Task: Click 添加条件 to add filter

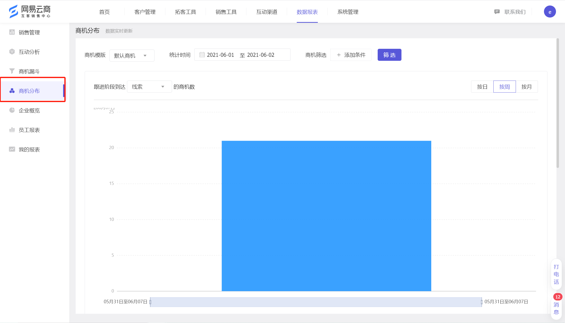Action: tap(351, 55)
